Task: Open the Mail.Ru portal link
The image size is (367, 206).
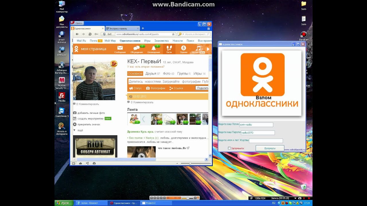Action: click(x=81, y=41)
